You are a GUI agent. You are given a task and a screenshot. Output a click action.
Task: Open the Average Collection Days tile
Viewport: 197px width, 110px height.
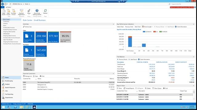[x=29, y=65]
